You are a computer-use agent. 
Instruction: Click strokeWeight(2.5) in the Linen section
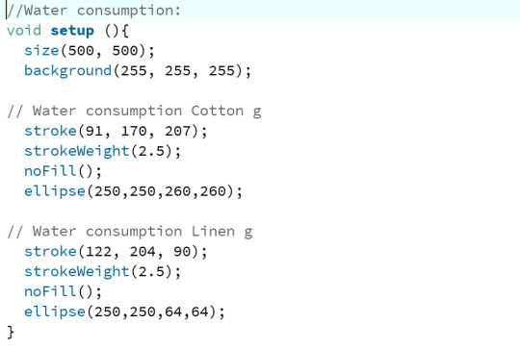tap(103, 272)
